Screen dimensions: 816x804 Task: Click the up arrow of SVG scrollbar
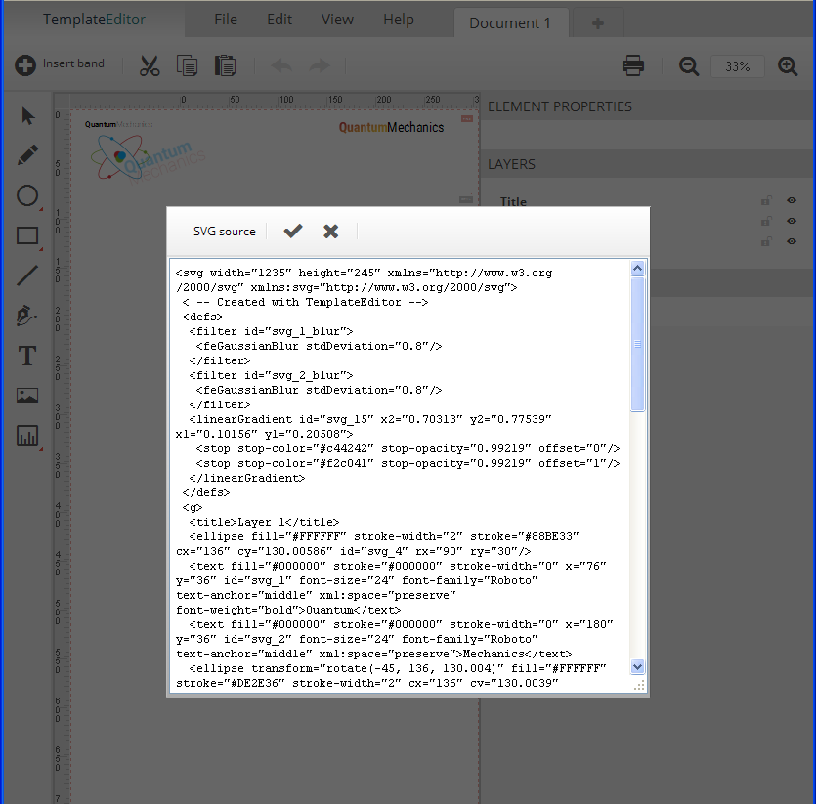[x=637, y=269]
